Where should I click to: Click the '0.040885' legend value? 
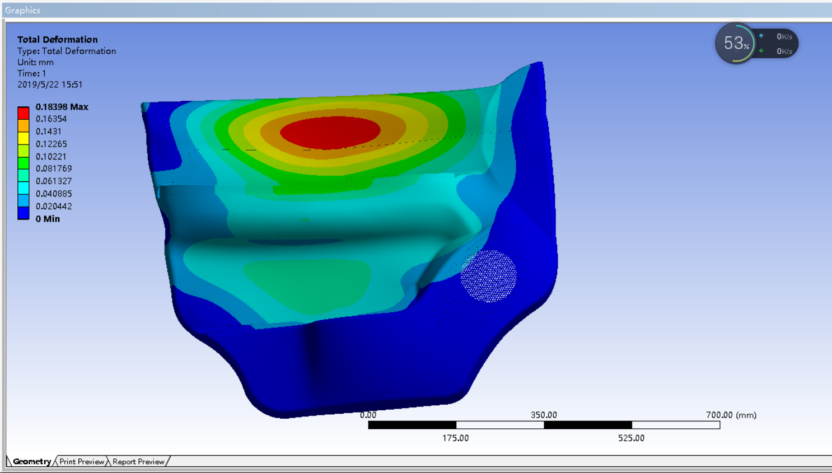point(54,194)
